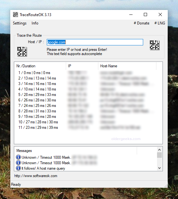The image size is (178, 199).
Task: Click info icon of first Timeout message
Action: pyautogui.click(x=18, y=157)
